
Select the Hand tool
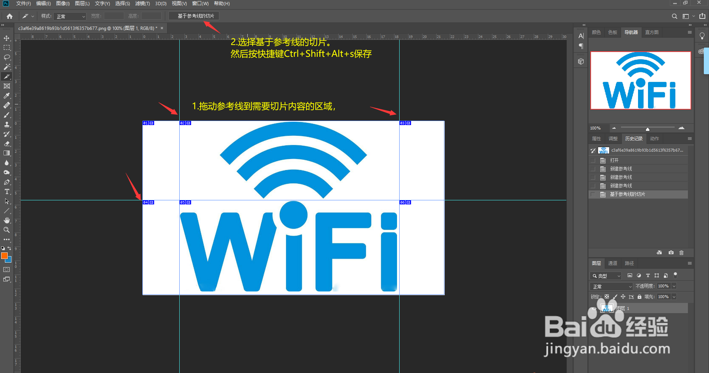click(x=7, y=220)
